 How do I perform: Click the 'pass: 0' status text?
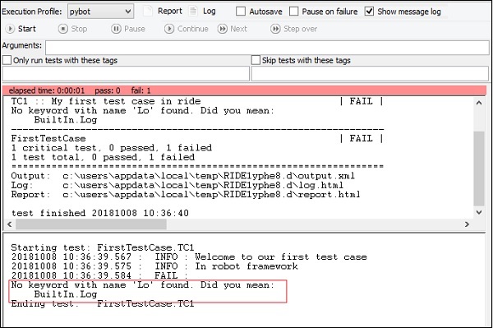(108, 90)
